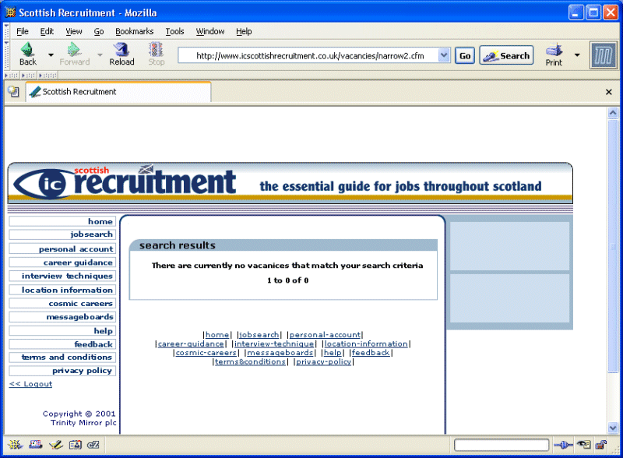
Task: Click the career guidance sidebar button
Action: [x=62, y=262]
